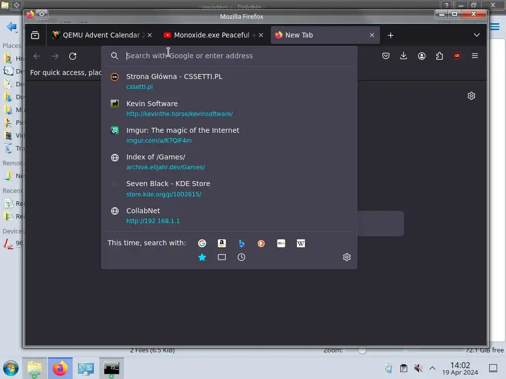Open the start menu button

tap(11, 368)
